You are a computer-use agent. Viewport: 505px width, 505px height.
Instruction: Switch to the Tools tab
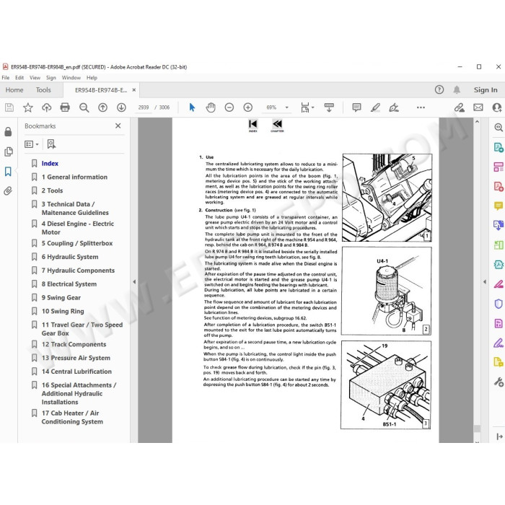pos(43,90)
